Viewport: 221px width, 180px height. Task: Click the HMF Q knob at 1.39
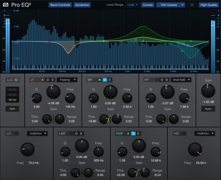[x=122, y=152]
